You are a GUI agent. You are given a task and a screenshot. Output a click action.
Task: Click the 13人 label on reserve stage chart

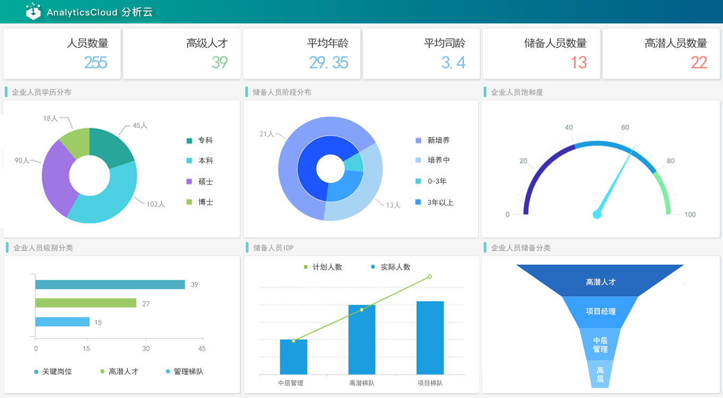pyautogui.click(x=393, y=205)
